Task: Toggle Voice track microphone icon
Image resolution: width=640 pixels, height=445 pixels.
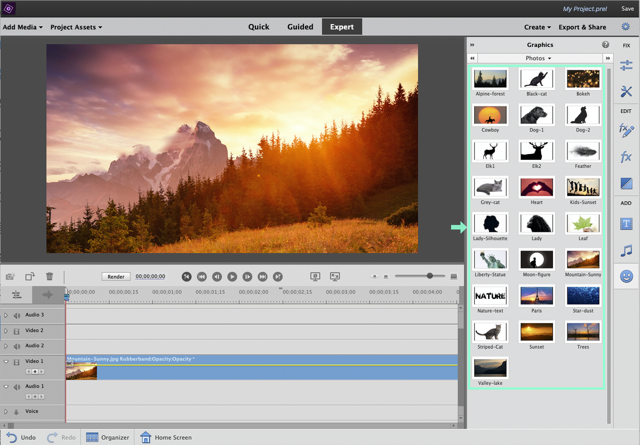Action: click(x=17, y=412)
